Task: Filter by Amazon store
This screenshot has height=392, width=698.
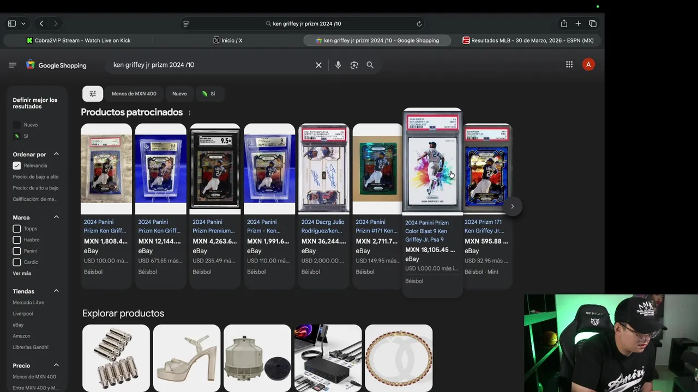Action: (x=21, y=336)
